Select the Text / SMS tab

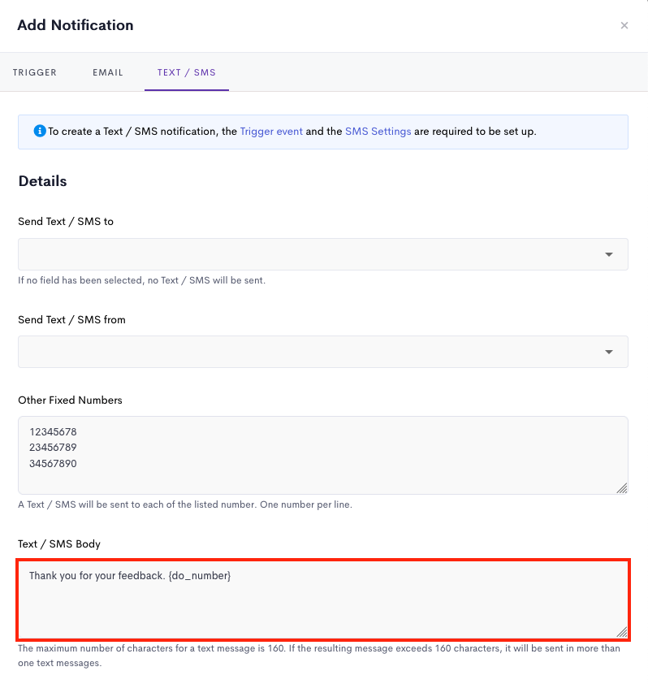187,72
